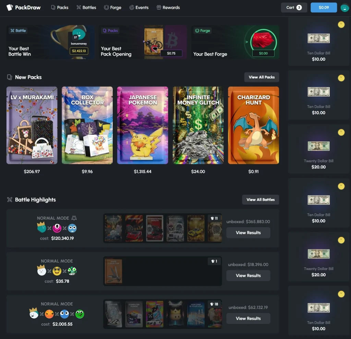This screenshot has height=339, width=351.
Task: View results of the $18,396.00 unboxed battle
Action: pyautogui.click(x=248, y=276)
